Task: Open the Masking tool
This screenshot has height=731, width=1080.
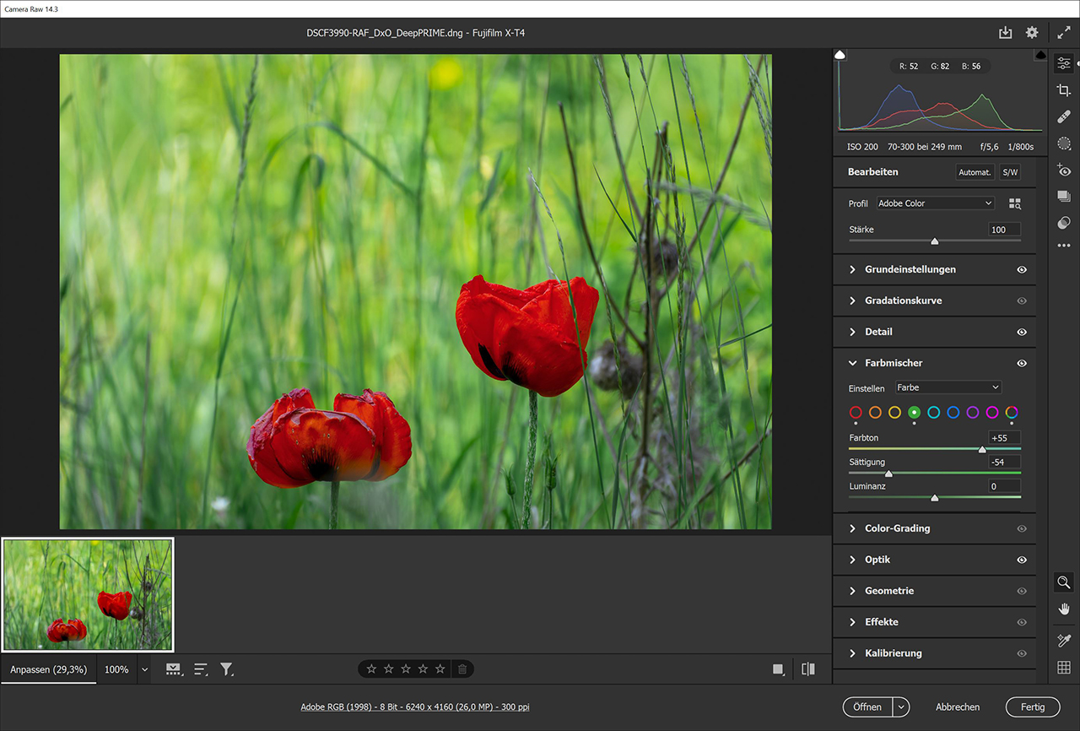Action: point(1064,144)
